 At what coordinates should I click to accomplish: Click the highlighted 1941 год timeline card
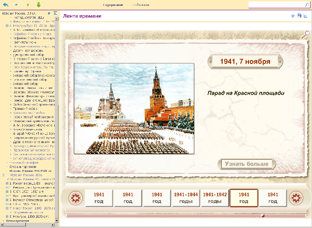pyautogui.click(x=244, y=198)
